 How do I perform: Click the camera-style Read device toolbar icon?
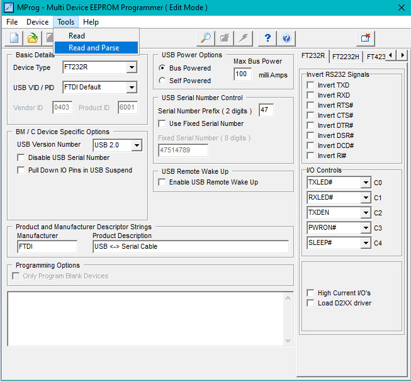(224, 38)
